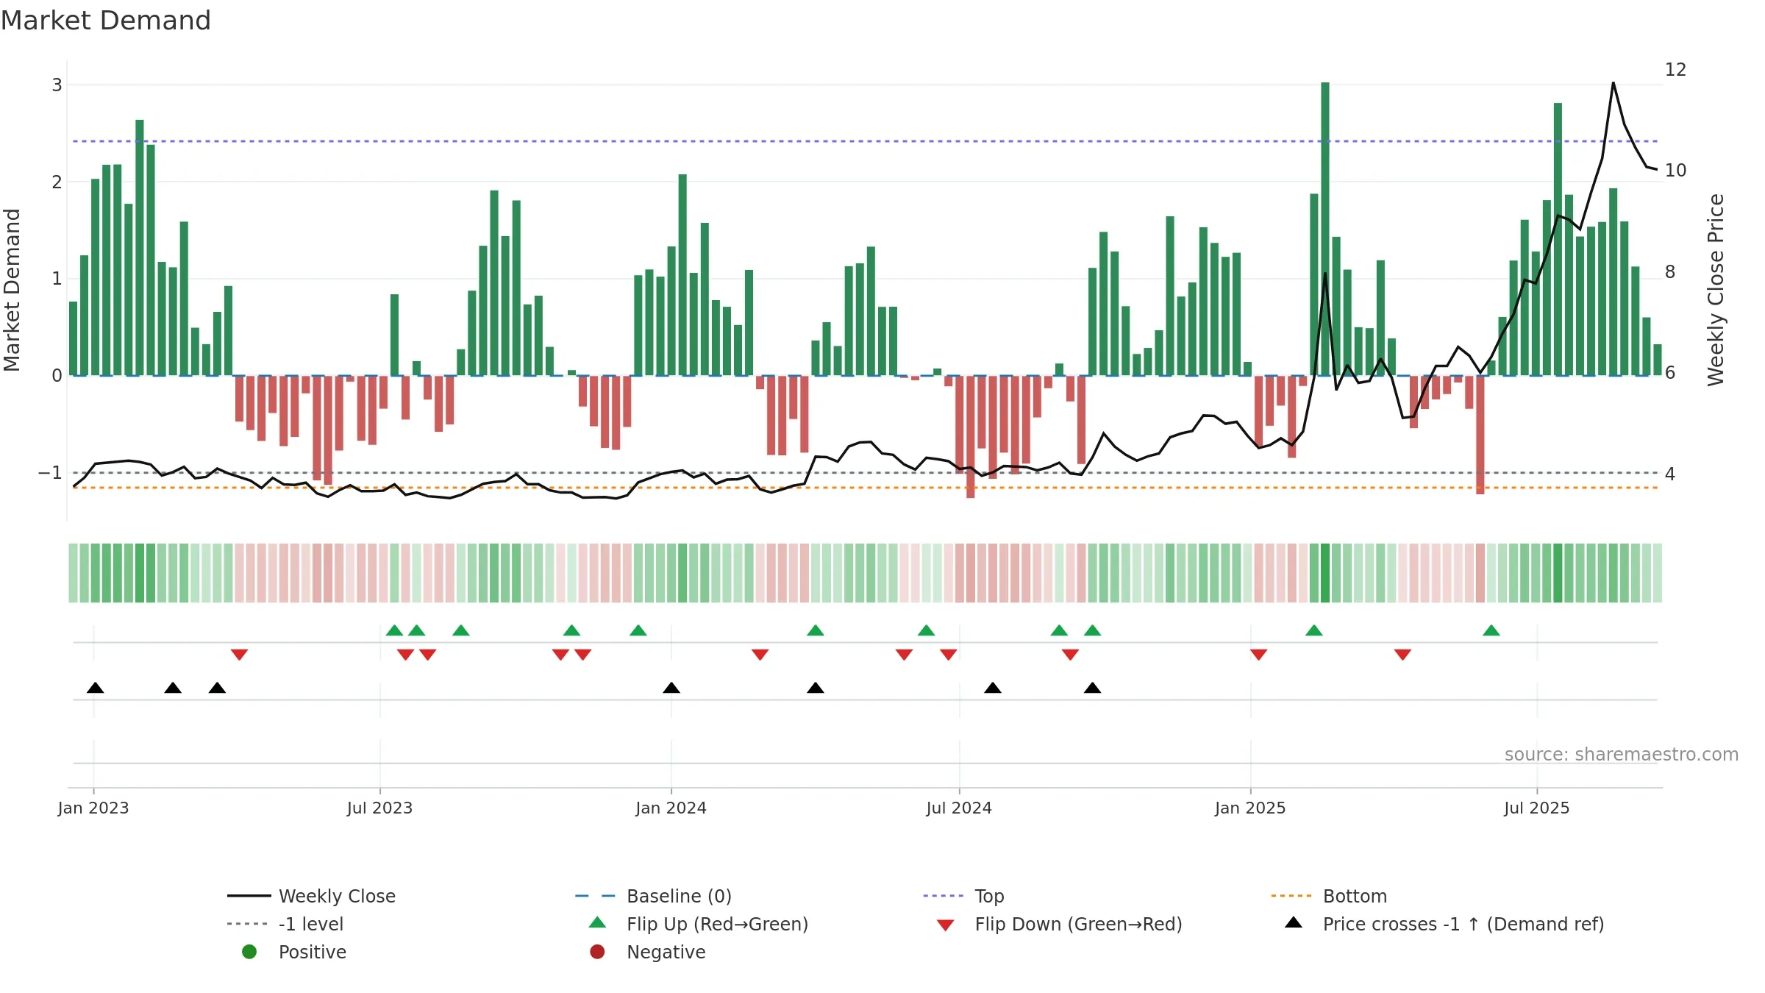Click the source: sharemaestro.com text
Viewport: 1765px width, 993px height.
pos(1621,755)
